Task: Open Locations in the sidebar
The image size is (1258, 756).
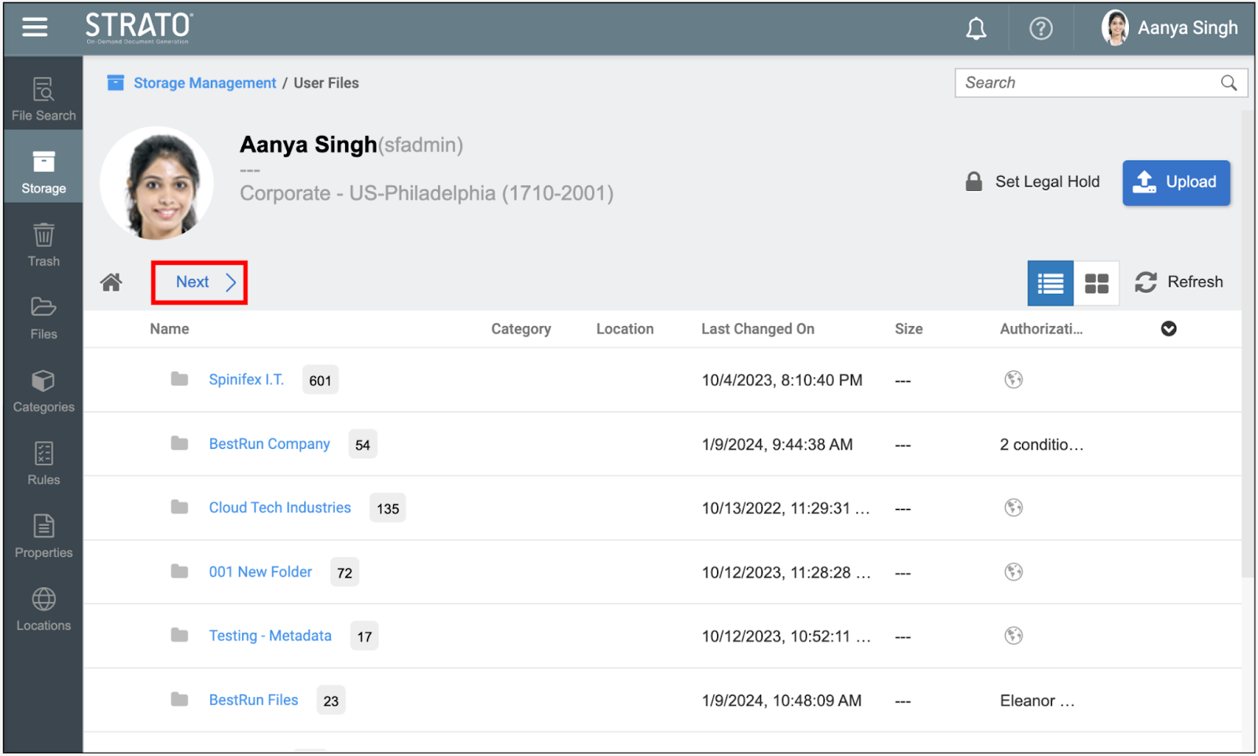Action: pyautogui.click(x=43, y=610)
